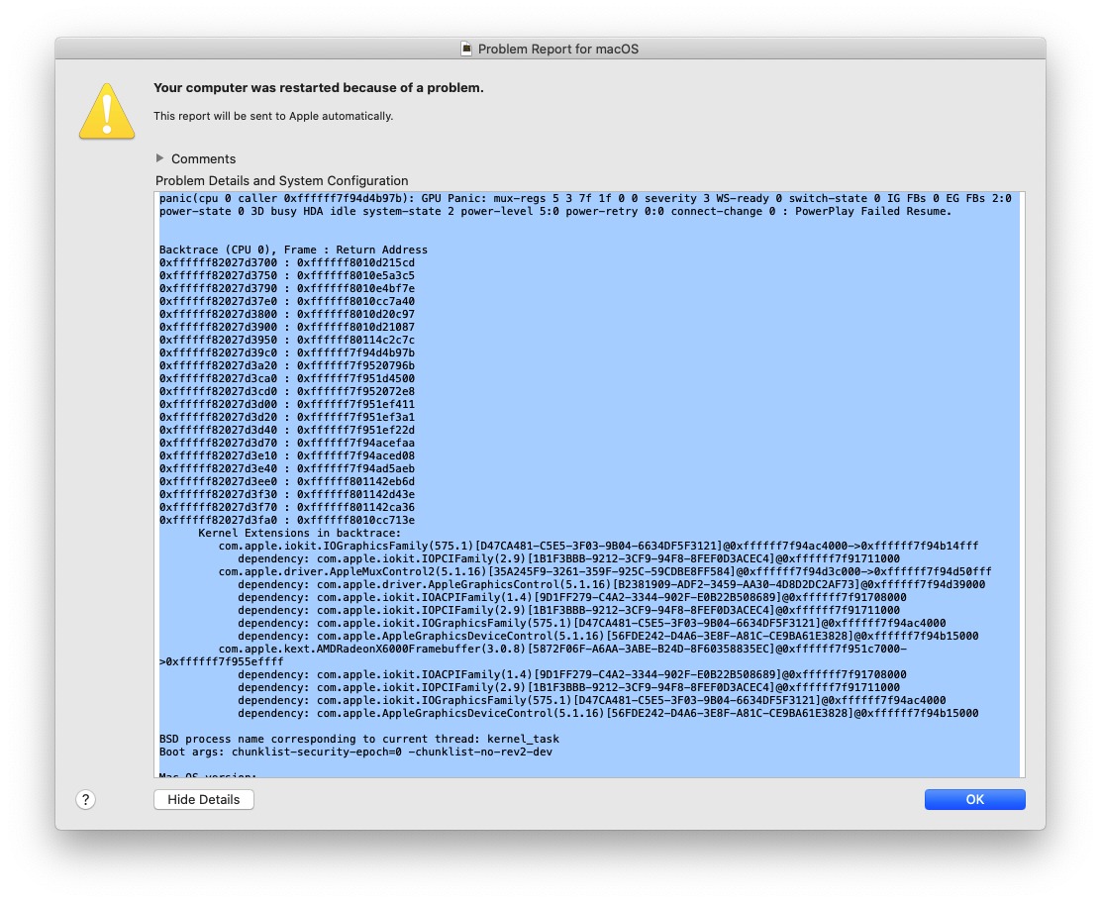Viewport: 1101px width, 903px height.
Task: Click the 'panic(cpu 0 caller' line in report
Action: coord(585,199)
